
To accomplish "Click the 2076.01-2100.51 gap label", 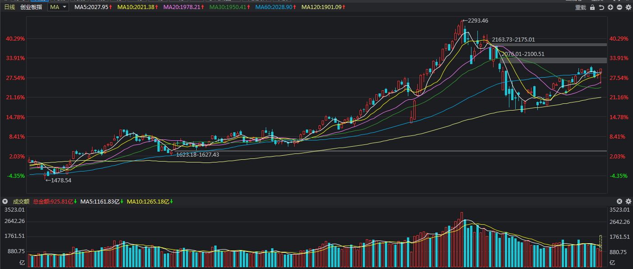I will [523, 54].
